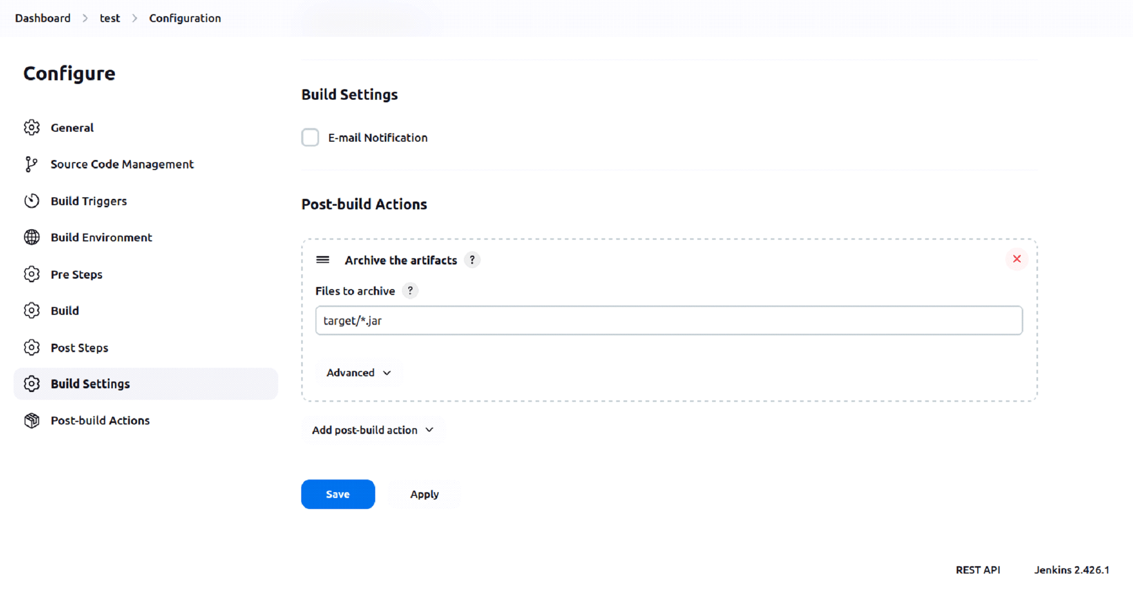Jump to Post Steps section
The image size is (1133, 594).
pyautogui.click(x=79, y=348)
